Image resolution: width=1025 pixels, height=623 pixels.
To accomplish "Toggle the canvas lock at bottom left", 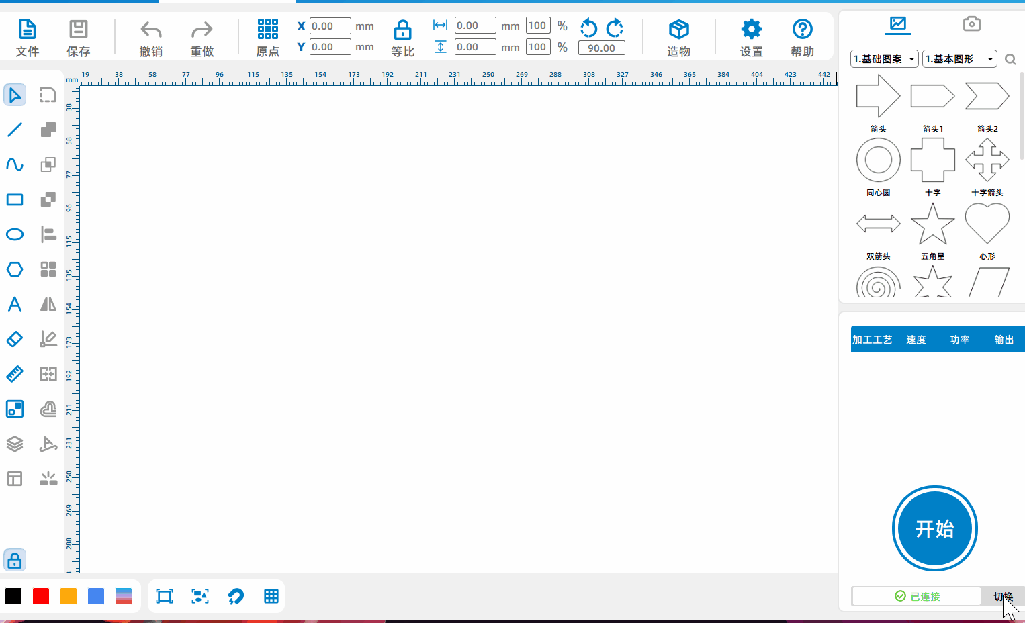I will click(x=15, y=560).
